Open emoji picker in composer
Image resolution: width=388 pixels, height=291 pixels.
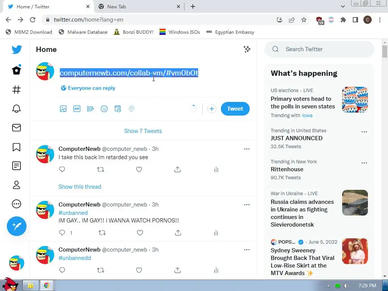click(x=104, y=109)
